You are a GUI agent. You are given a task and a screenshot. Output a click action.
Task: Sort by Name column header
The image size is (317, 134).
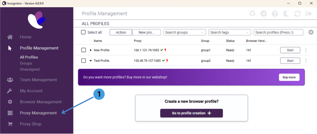click(x=98, y=41)
